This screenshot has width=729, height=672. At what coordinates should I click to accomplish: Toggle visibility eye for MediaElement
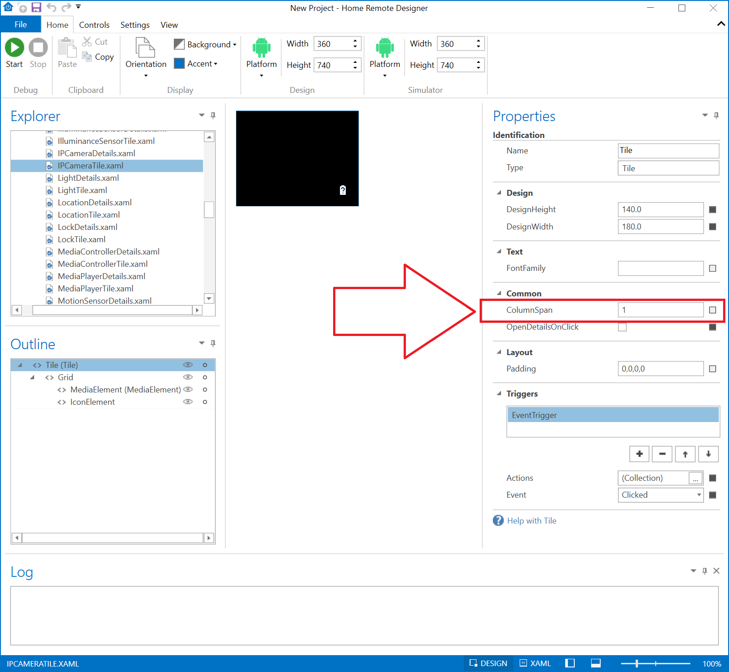coord(188,389)
